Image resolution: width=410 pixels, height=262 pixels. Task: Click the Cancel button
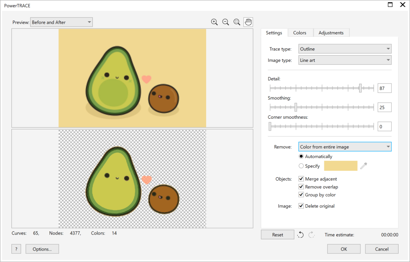pos(382,249)
